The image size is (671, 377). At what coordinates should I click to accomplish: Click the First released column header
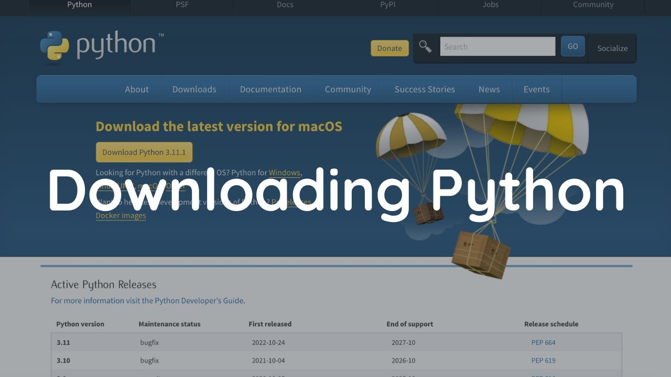[x=270, y=324]
